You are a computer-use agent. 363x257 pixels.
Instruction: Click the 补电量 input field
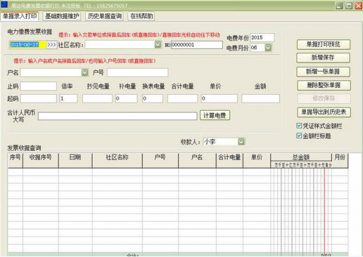tap(126, 99)
